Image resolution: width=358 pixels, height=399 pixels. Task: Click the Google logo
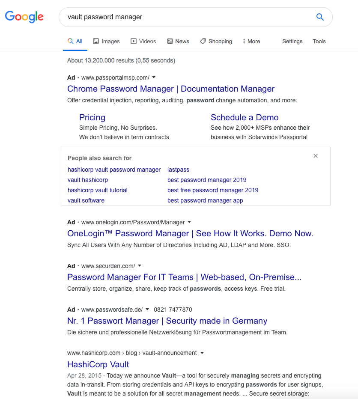coord(24,17)
